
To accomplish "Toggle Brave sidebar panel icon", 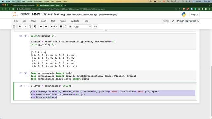I will pos(206,9).
